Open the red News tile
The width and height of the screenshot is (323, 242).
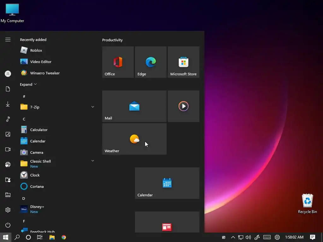[x=167, y=222]
